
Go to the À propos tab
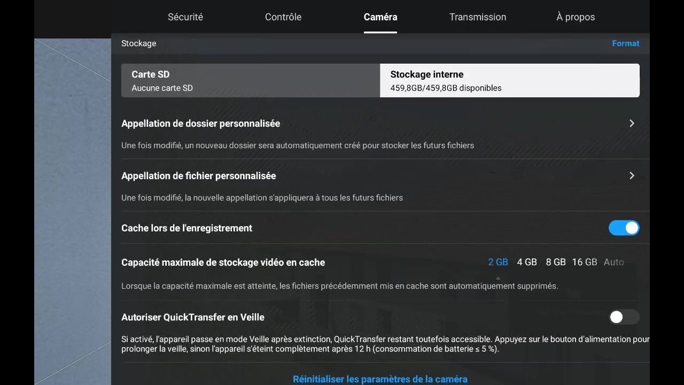pyautogui.click(x=576, y=17)
